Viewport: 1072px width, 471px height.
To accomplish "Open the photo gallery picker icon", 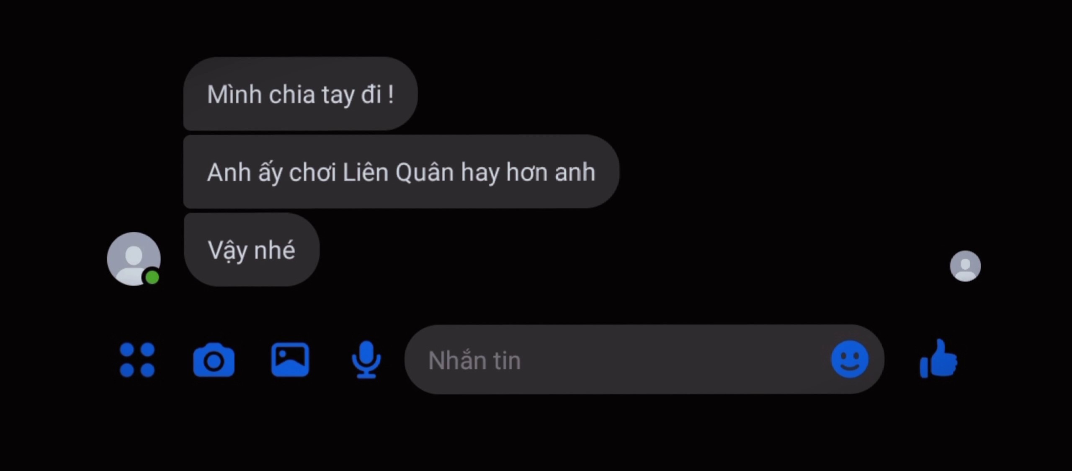I will 290,360.
